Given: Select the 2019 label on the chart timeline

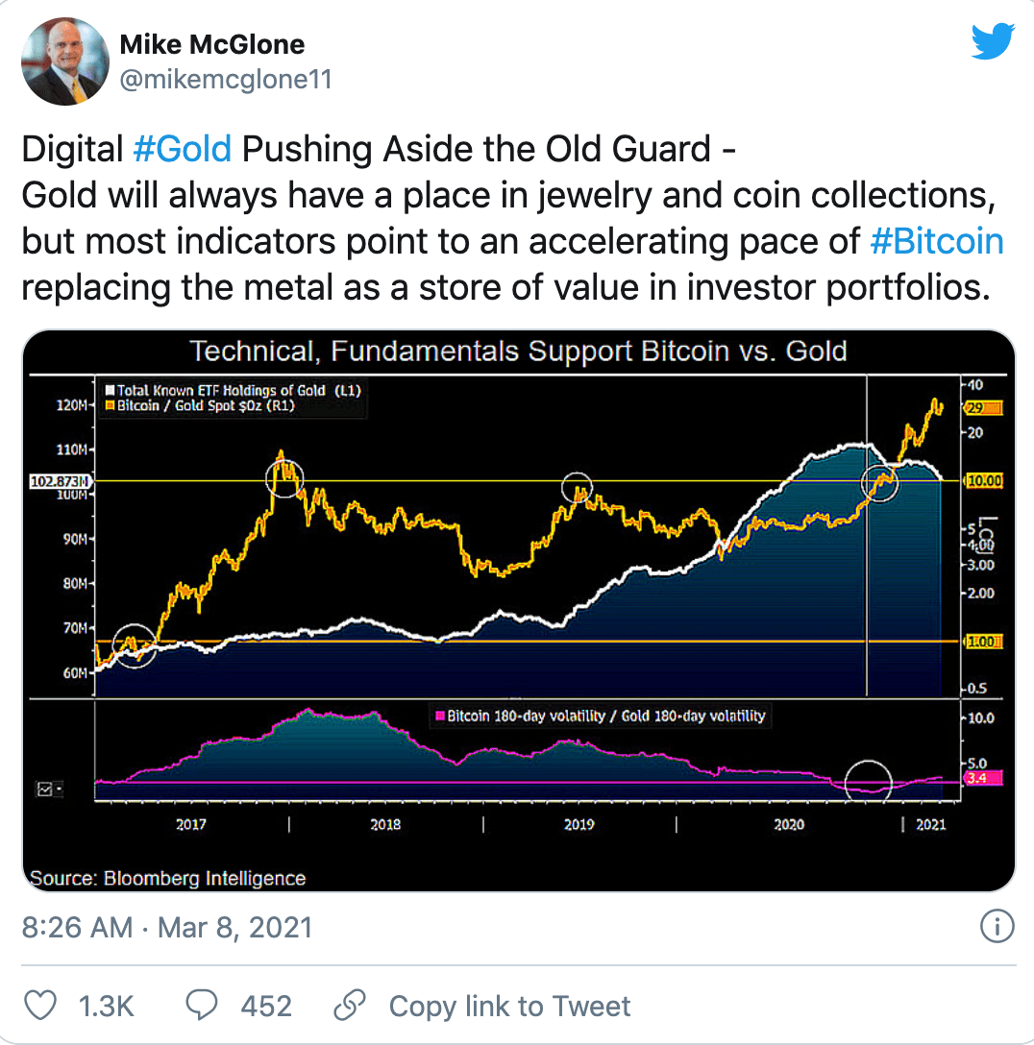Looking at the screenshot, I should click(x=579, y=824).
